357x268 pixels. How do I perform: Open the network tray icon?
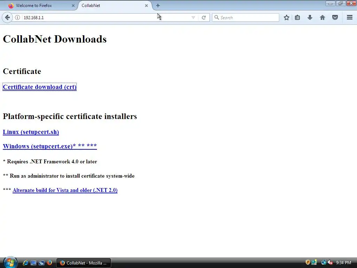[324, 262]
